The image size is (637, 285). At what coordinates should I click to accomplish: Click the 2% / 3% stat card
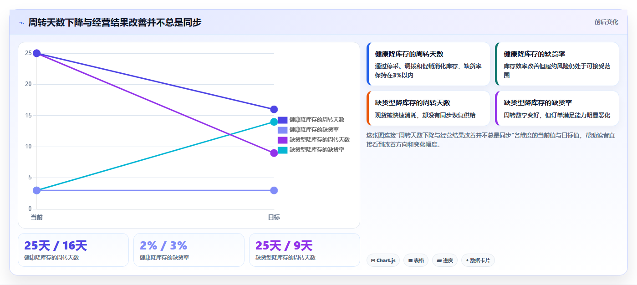point(189,250)
